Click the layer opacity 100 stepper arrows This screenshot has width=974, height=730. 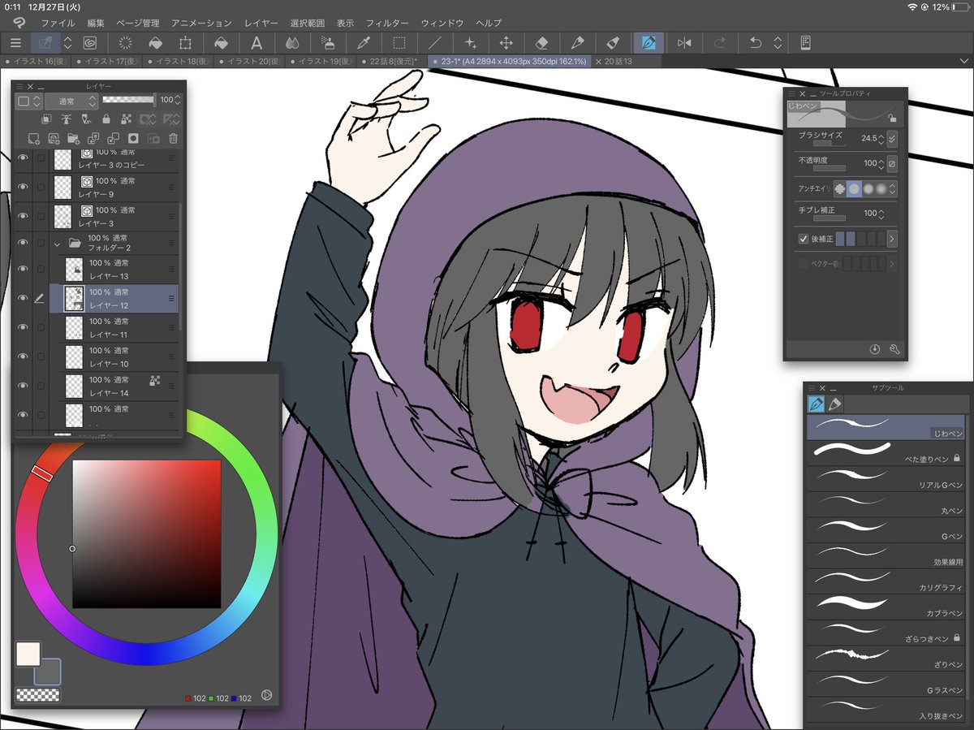click(x=178, y=100)
